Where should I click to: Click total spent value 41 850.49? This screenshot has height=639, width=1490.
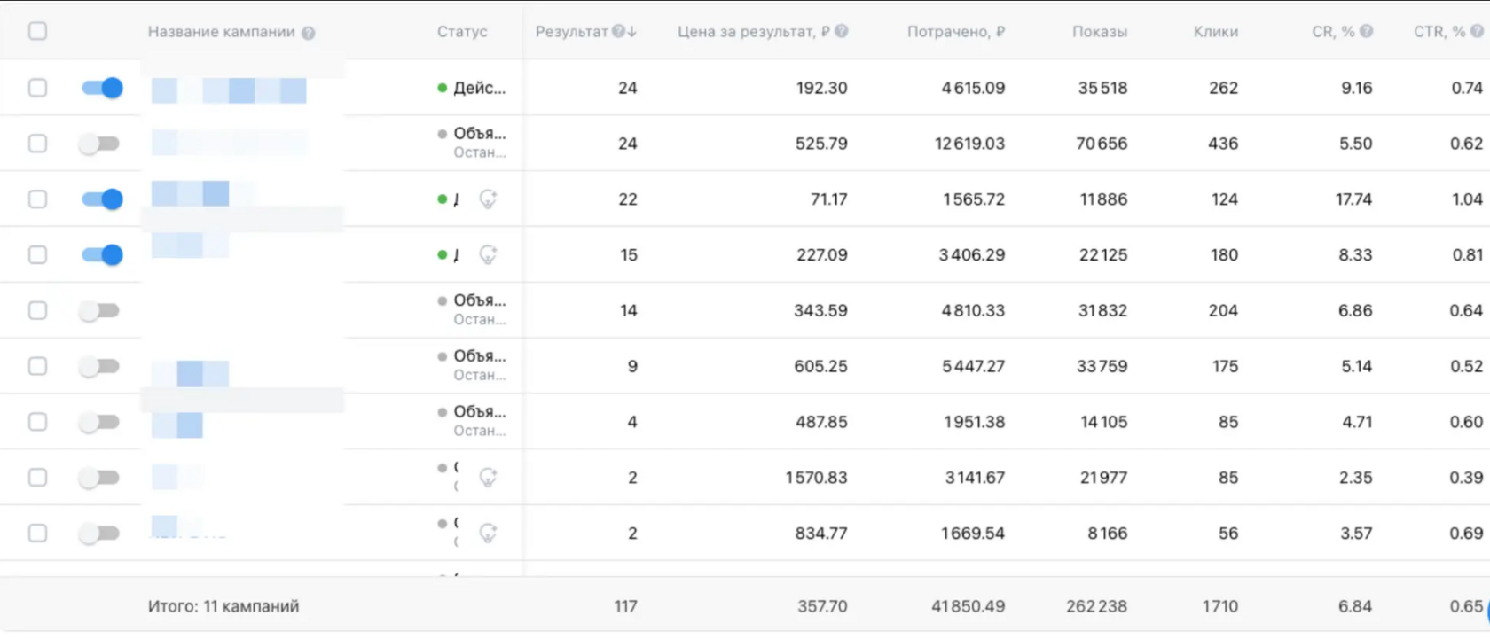click(x=968, y=606)
